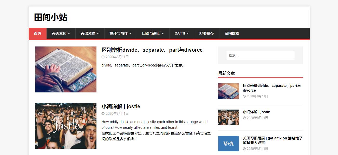
Task: Expand the 英语文摘 dropdown menu
Action: [x=90, y=33]
